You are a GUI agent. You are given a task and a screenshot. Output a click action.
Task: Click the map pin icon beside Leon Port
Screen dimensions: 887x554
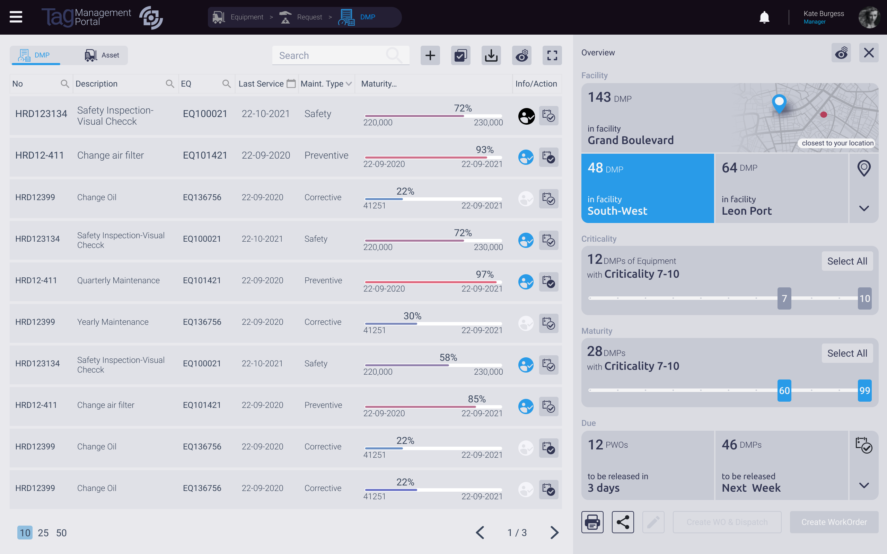864,168
